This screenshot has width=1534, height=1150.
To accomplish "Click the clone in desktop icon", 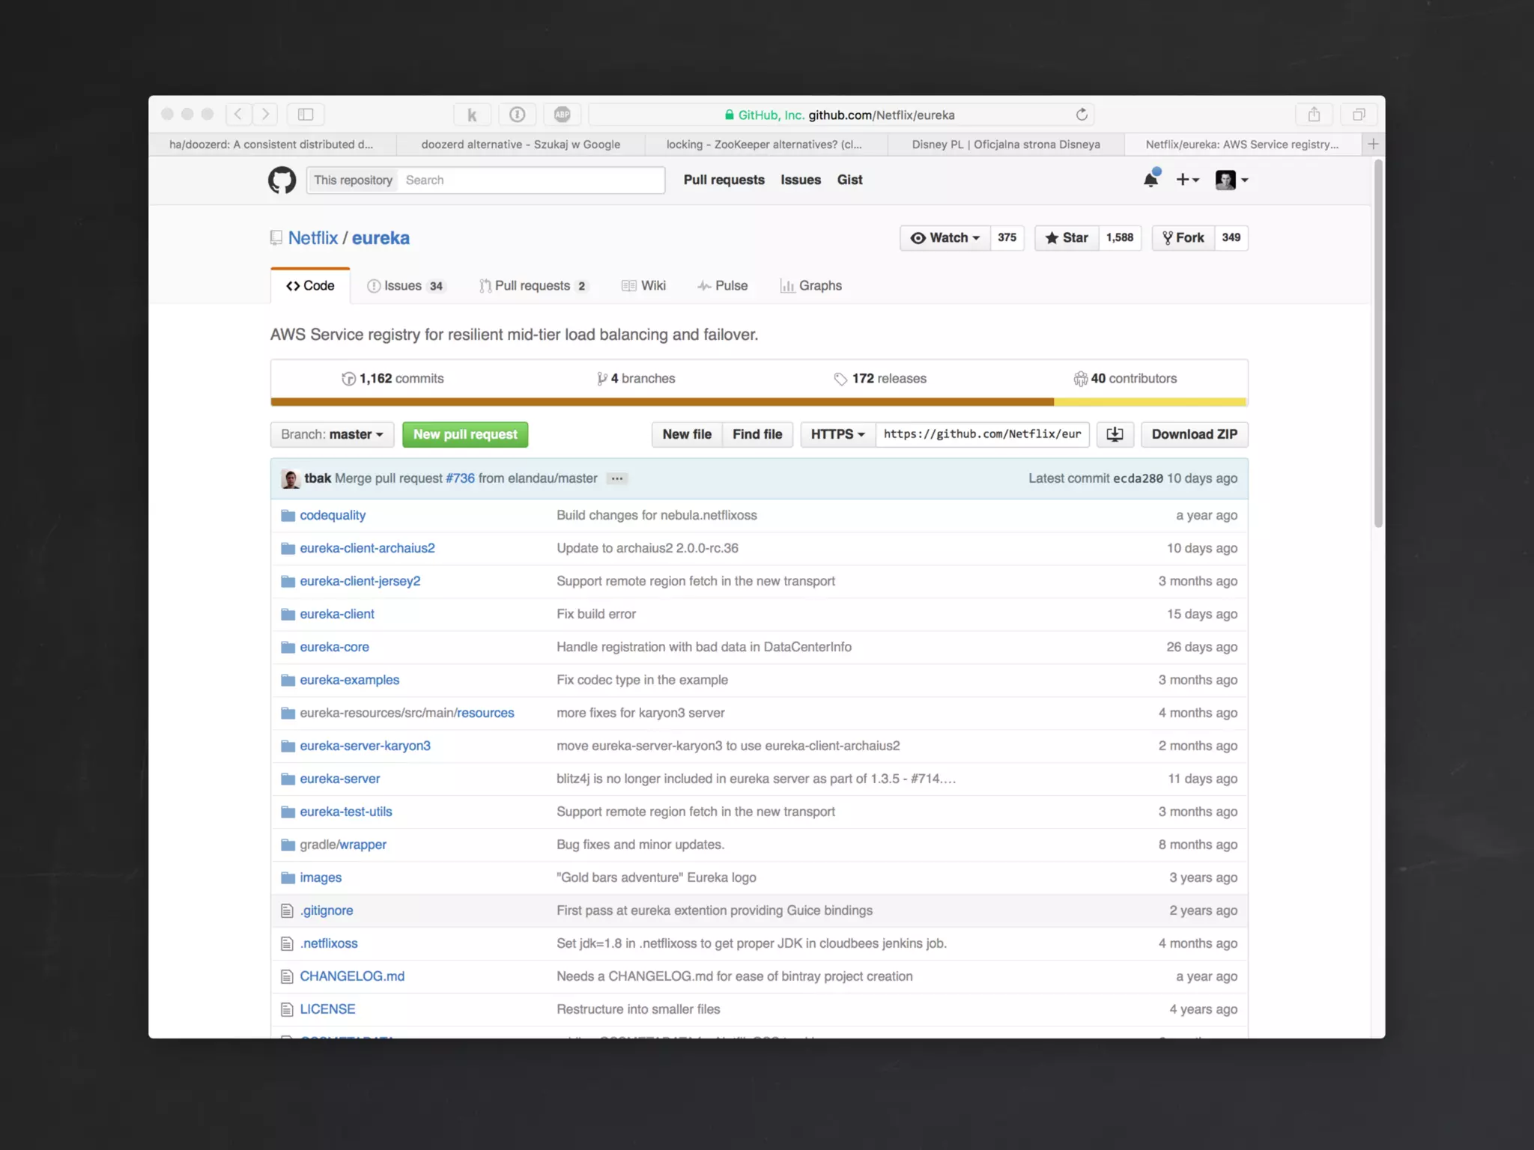I will pyautogui.click(x=1115, y=434).
